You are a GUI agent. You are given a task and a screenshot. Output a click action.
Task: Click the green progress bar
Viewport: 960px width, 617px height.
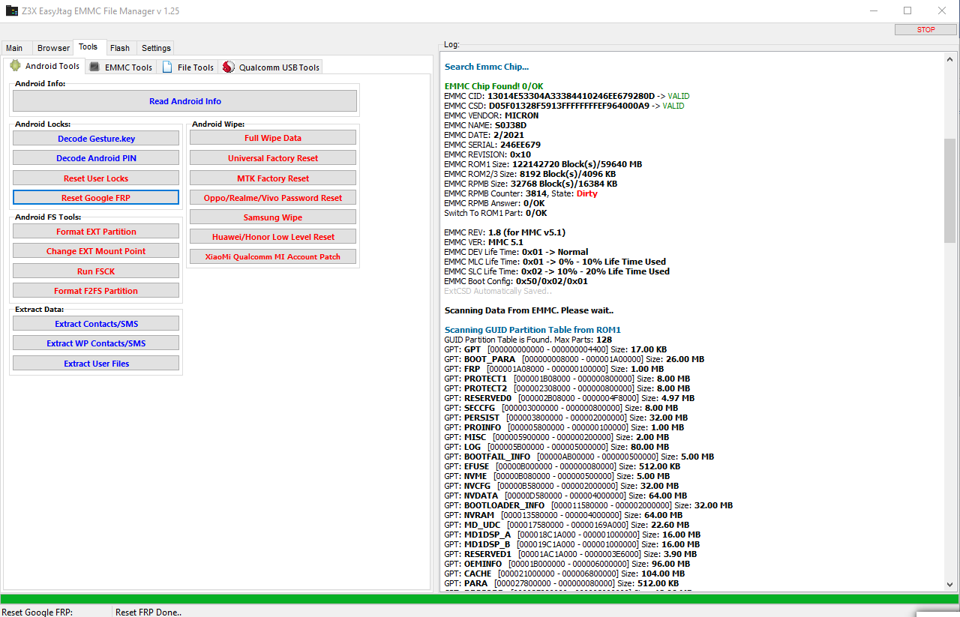480,599
